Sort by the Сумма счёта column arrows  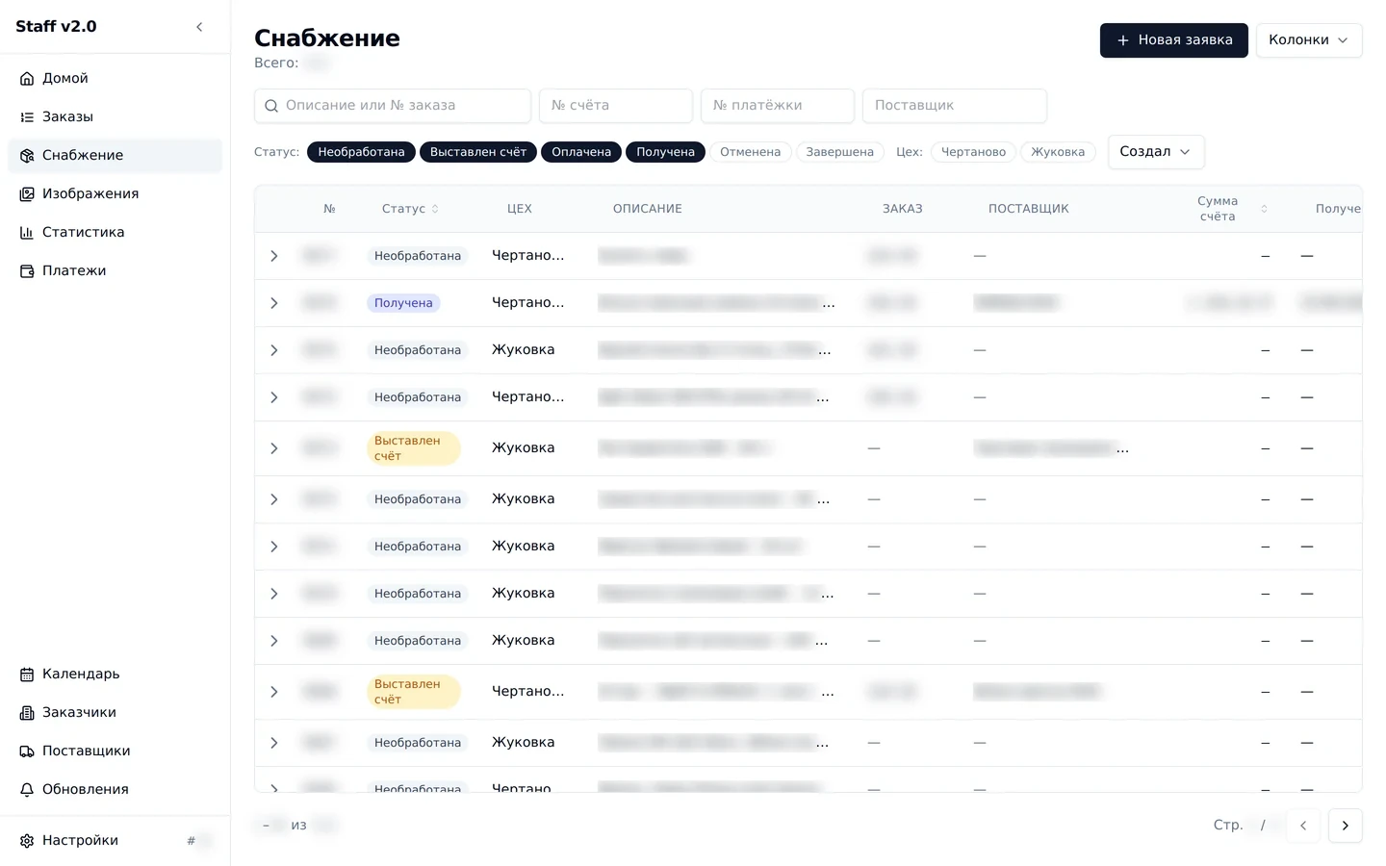pos(1264,209)
